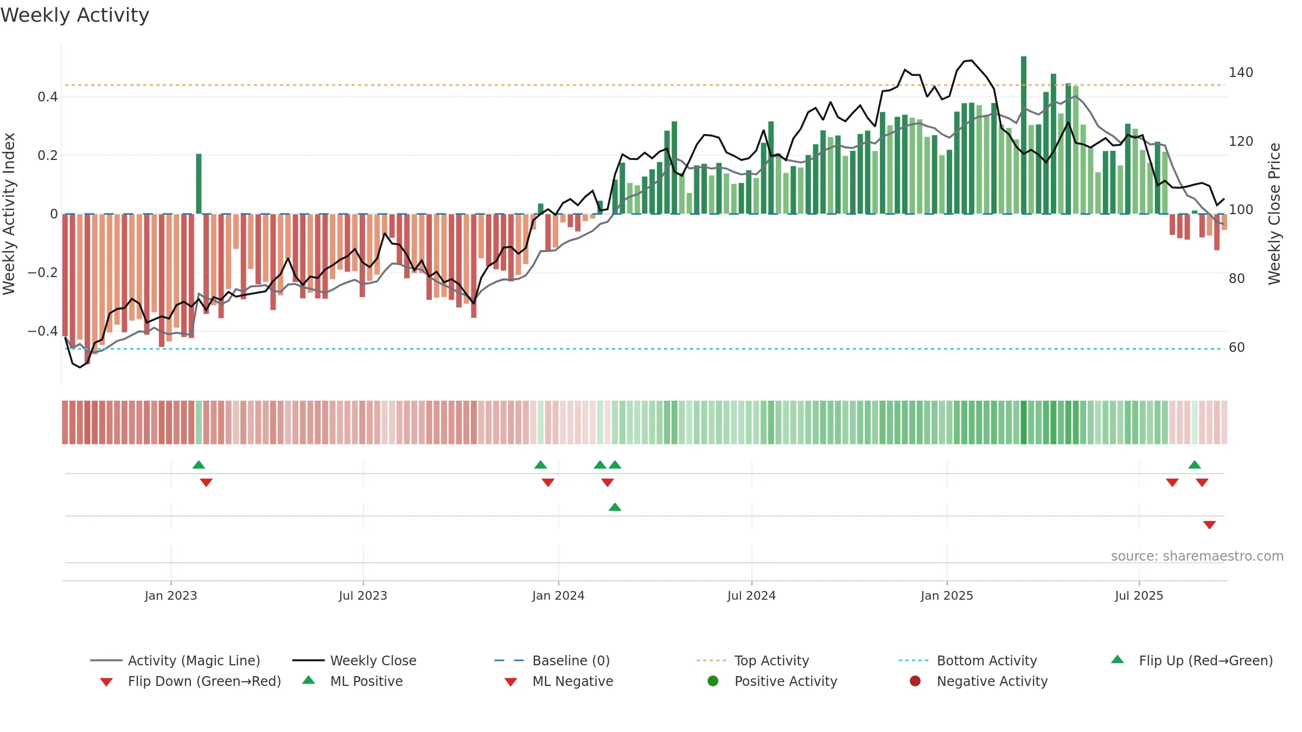Click the Jul 2024 x-axis label
Viewport: 1302px width, 732px height.
click(x=751, y=596)
